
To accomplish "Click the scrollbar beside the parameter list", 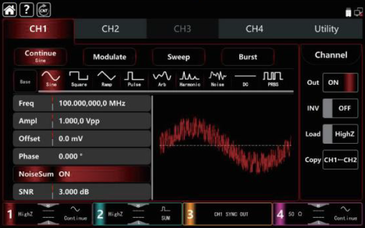I will (152, 148).
